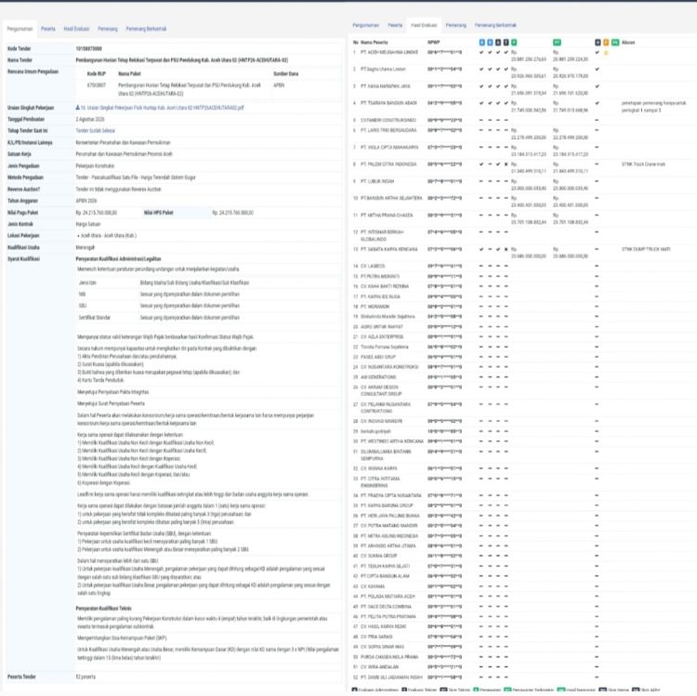
Task: Click the first blue badge after the NPWP header
Action: tap(481, 43)
